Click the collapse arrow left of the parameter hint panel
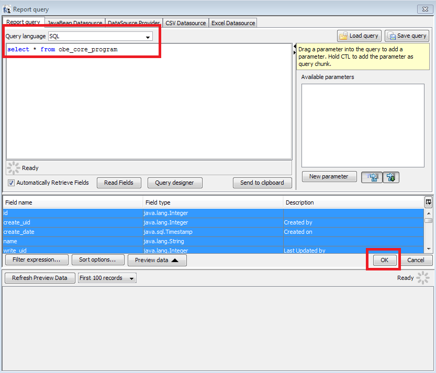 pos(294,47)
